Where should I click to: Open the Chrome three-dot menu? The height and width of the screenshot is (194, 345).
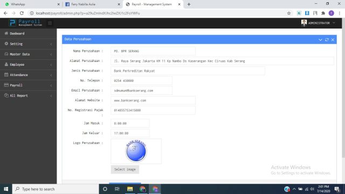pyautogui.click(x=340, y=13)
